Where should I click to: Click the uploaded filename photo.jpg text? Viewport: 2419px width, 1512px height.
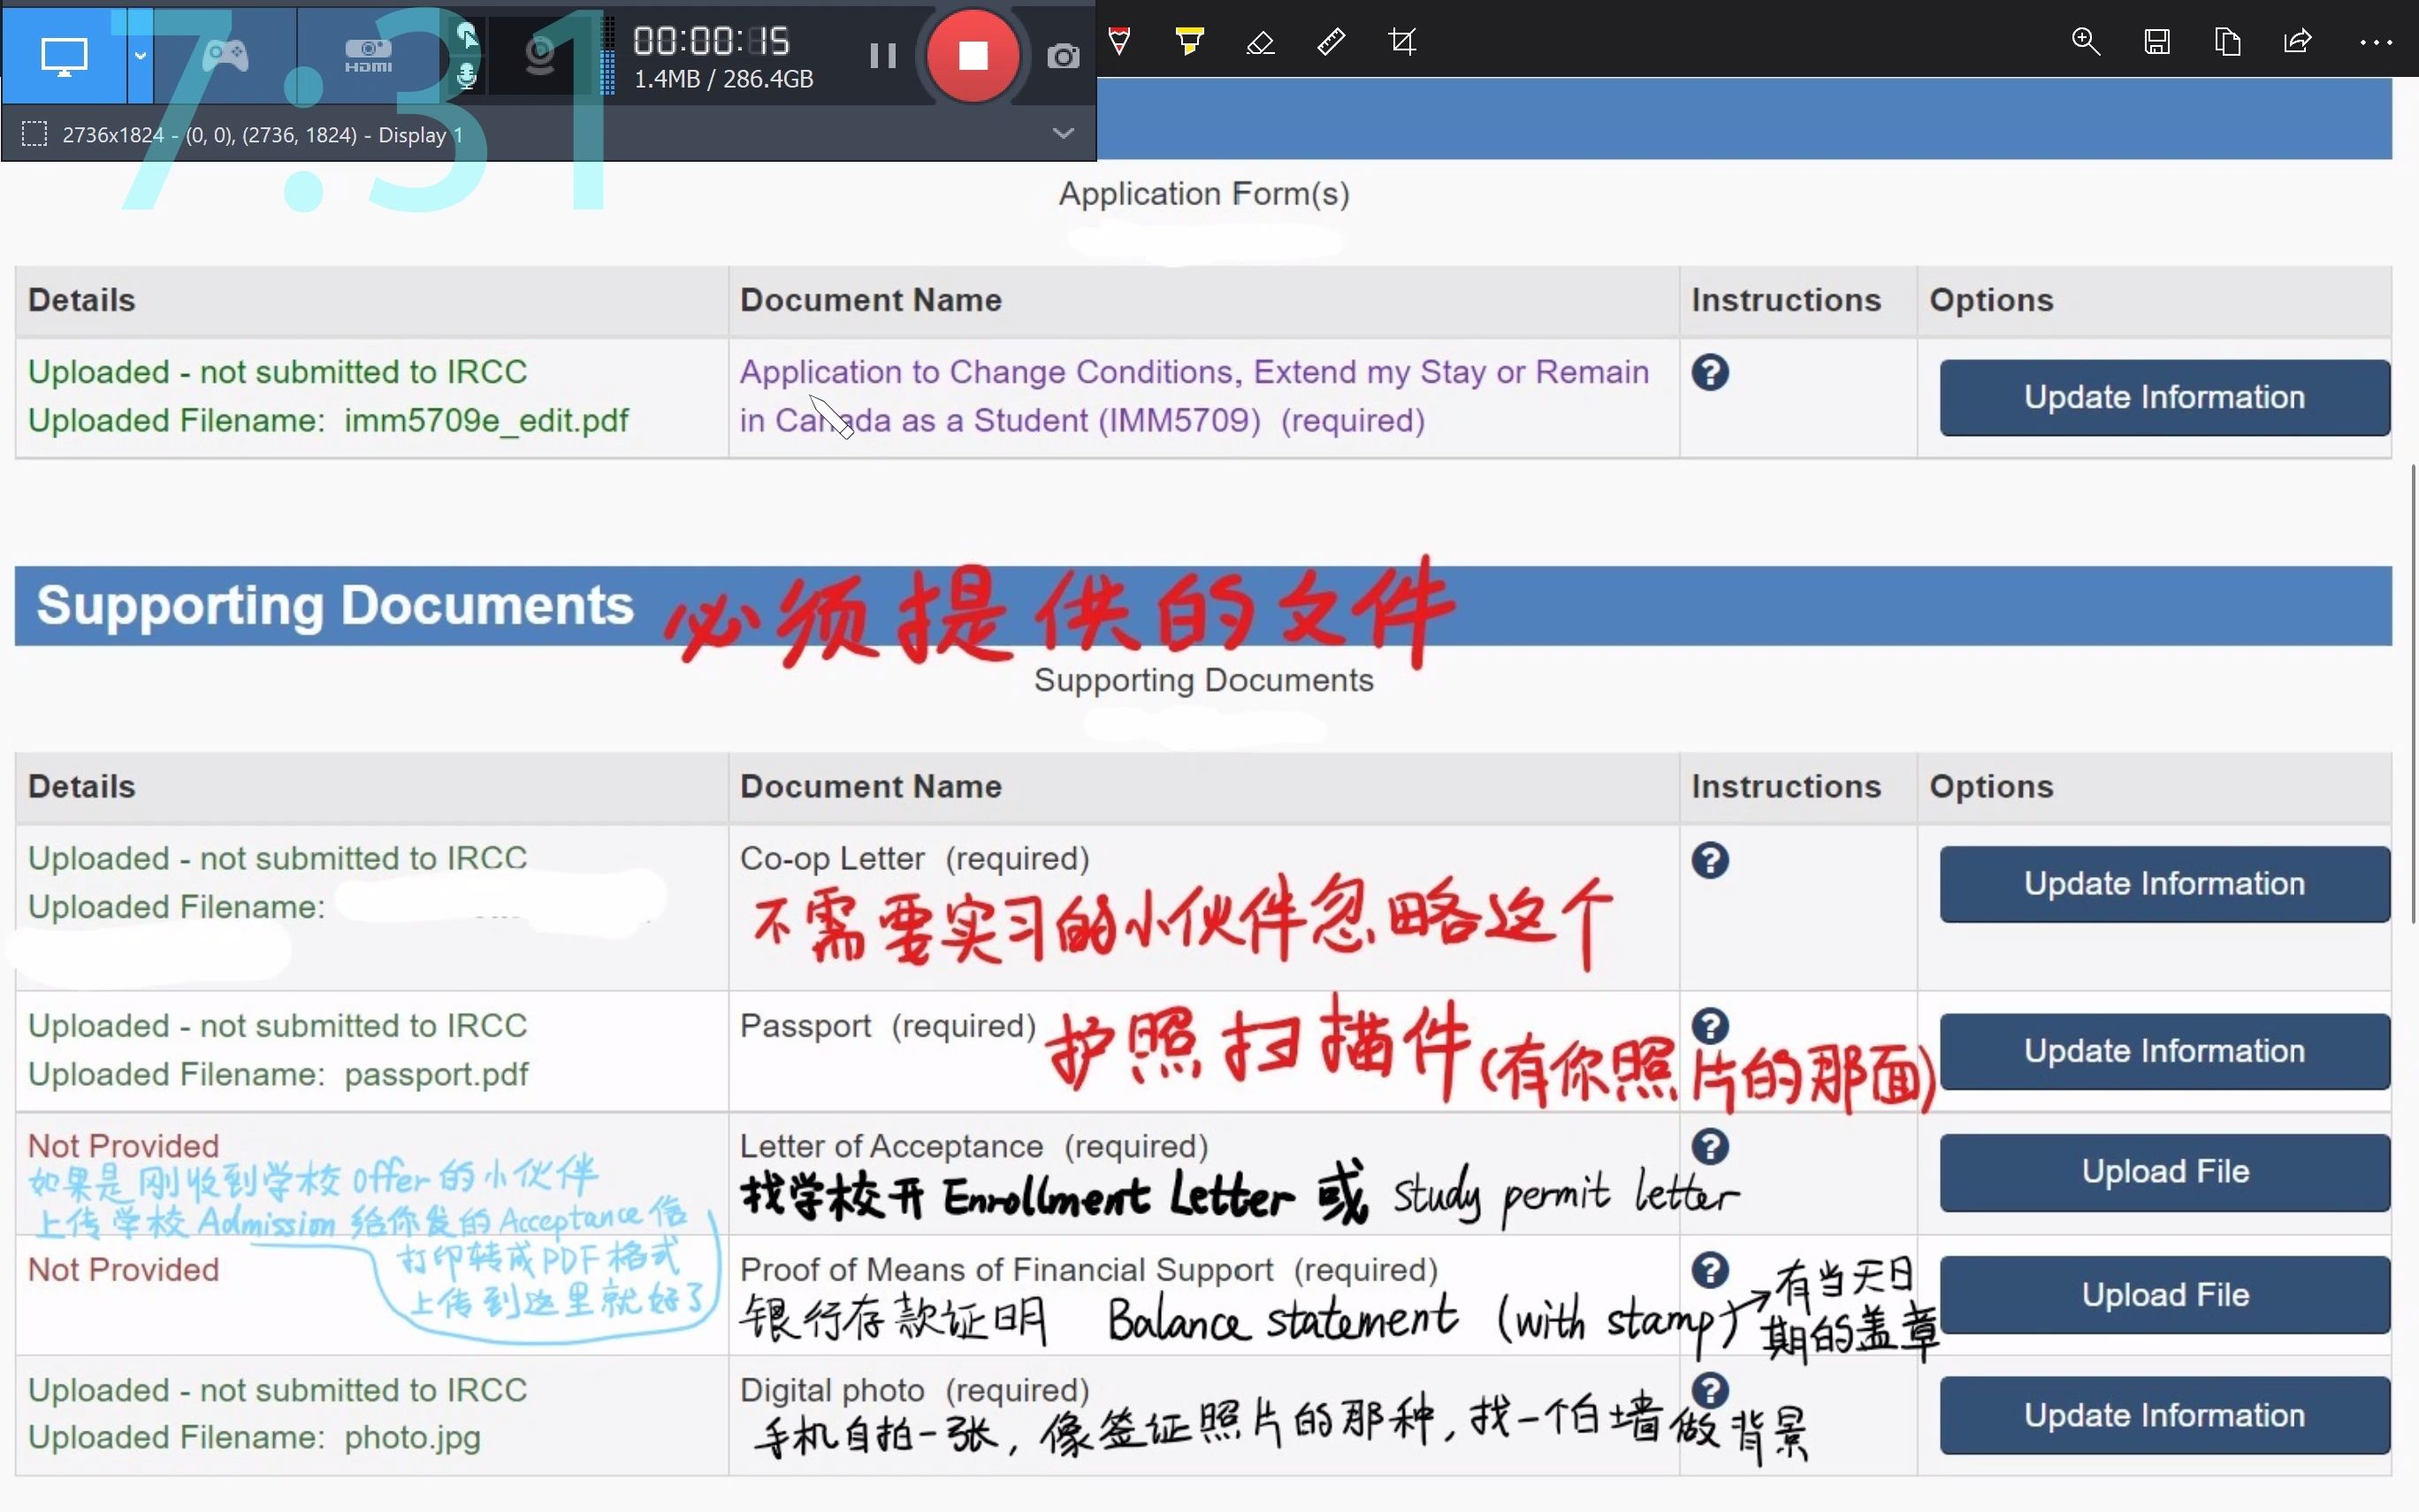click(x=412, y=1438)
